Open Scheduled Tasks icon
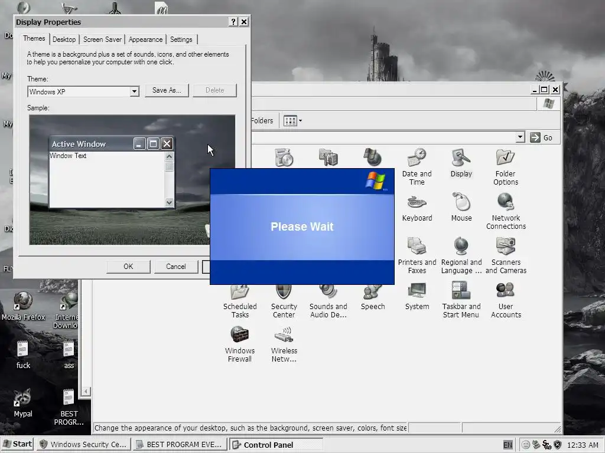Viewport: 605px width, 453px height. coord(240,302)
